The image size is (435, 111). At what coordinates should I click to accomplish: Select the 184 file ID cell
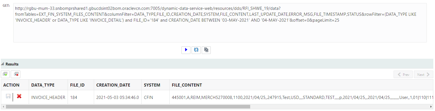point(81,97)
